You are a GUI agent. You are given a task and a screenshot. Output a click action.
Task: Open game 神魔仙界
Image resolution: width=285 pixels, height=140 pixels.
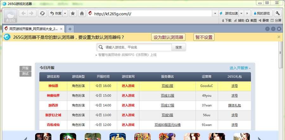point(53,95)
